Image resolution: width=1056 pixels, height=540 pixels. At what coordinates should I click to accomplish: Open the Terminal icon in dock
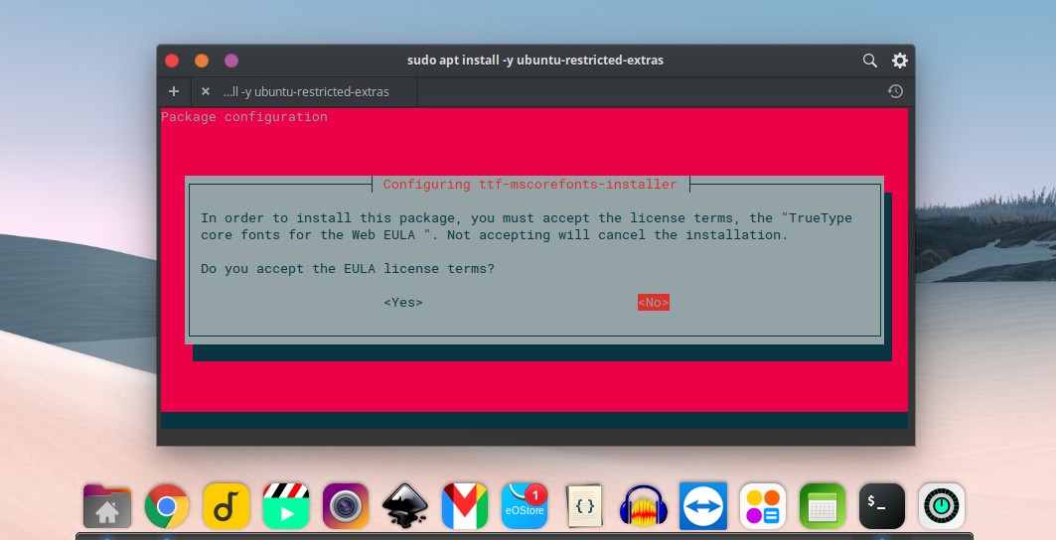click(882, 505)
